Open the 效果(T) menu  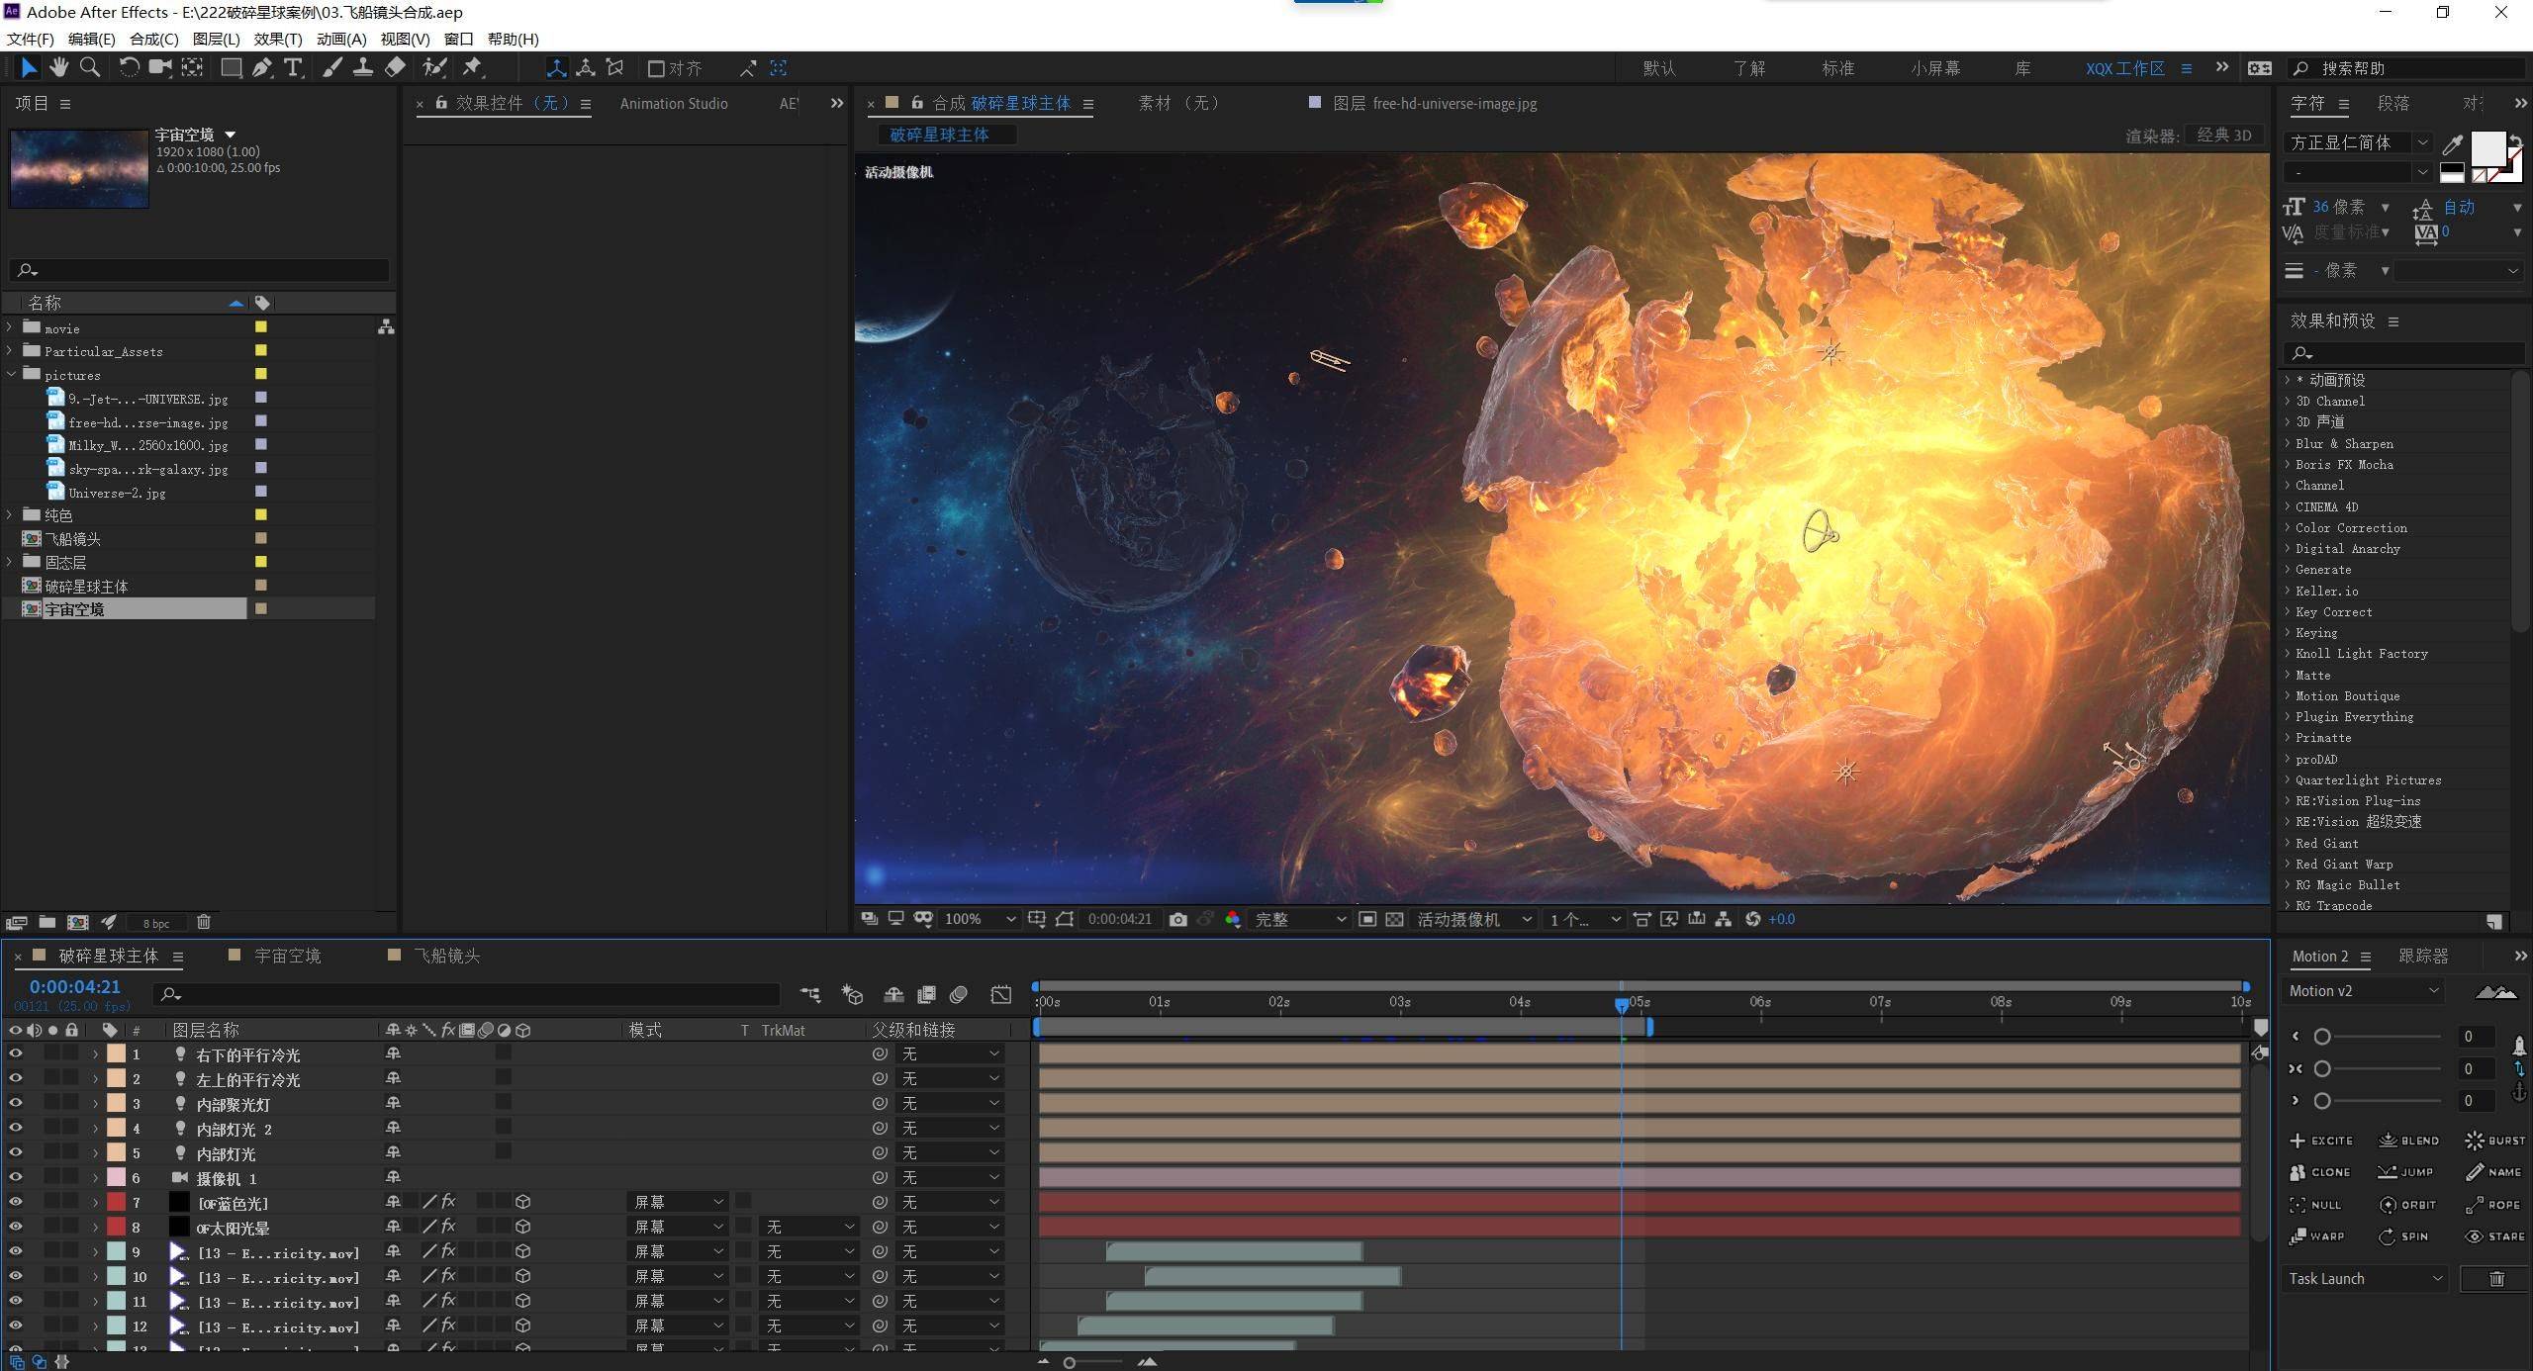point(277,39)
